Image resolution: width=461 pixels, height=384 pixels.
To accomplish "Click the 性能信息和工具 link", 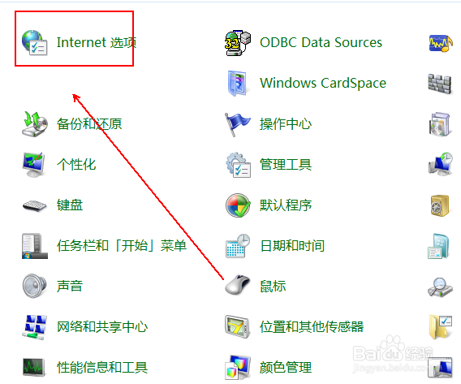I will (102, 368).
